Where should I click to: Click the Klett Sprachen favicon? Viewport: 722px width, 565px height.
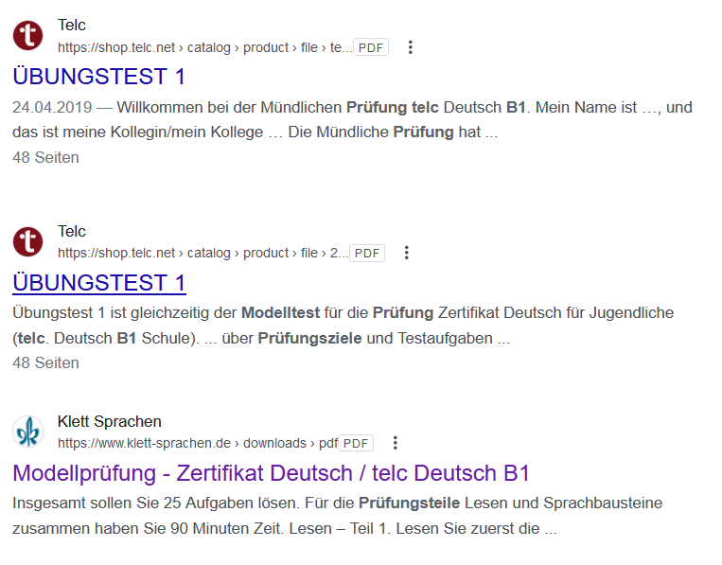[27, 432]
